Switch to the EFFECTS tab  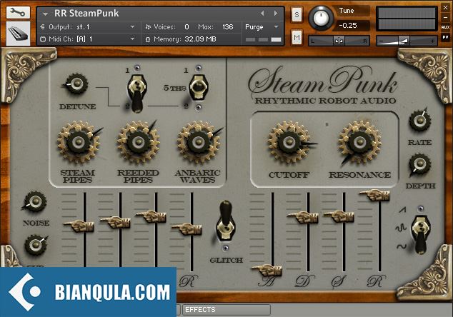[226, 310]
